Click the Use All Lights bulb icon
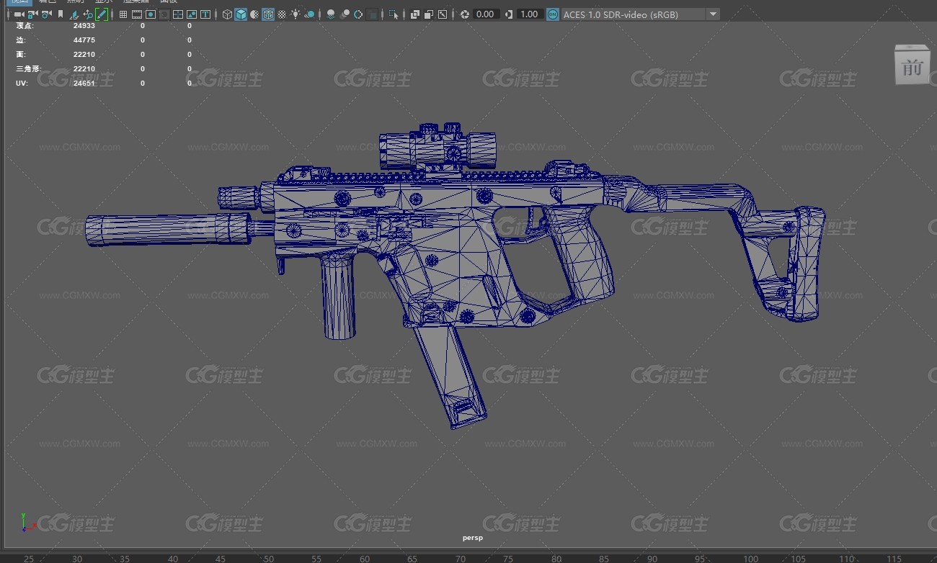Image resolution: width=937 pixels, height=563 pixels. (x=296, y=14)
